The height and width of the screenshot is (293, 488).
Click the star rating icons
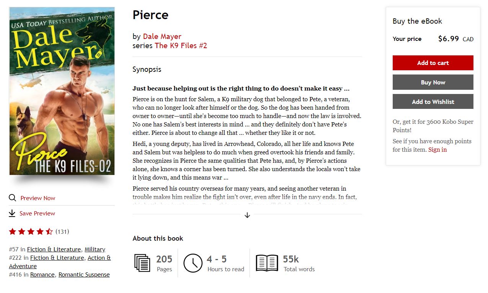31,231
